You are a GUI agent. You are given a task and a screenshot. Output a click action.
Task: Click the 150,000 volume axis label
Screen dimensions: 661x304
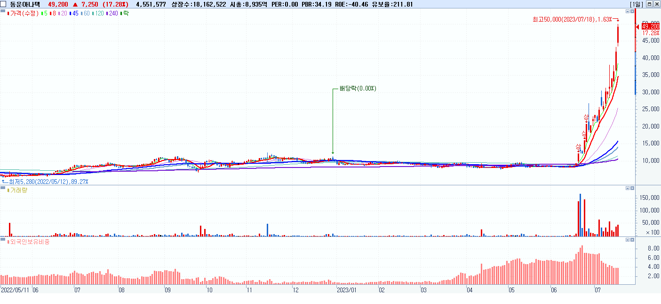tap(650, 198)
